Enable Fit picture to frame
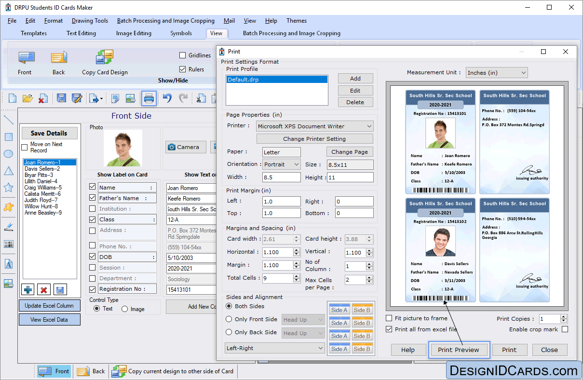 tap(389, 318)
